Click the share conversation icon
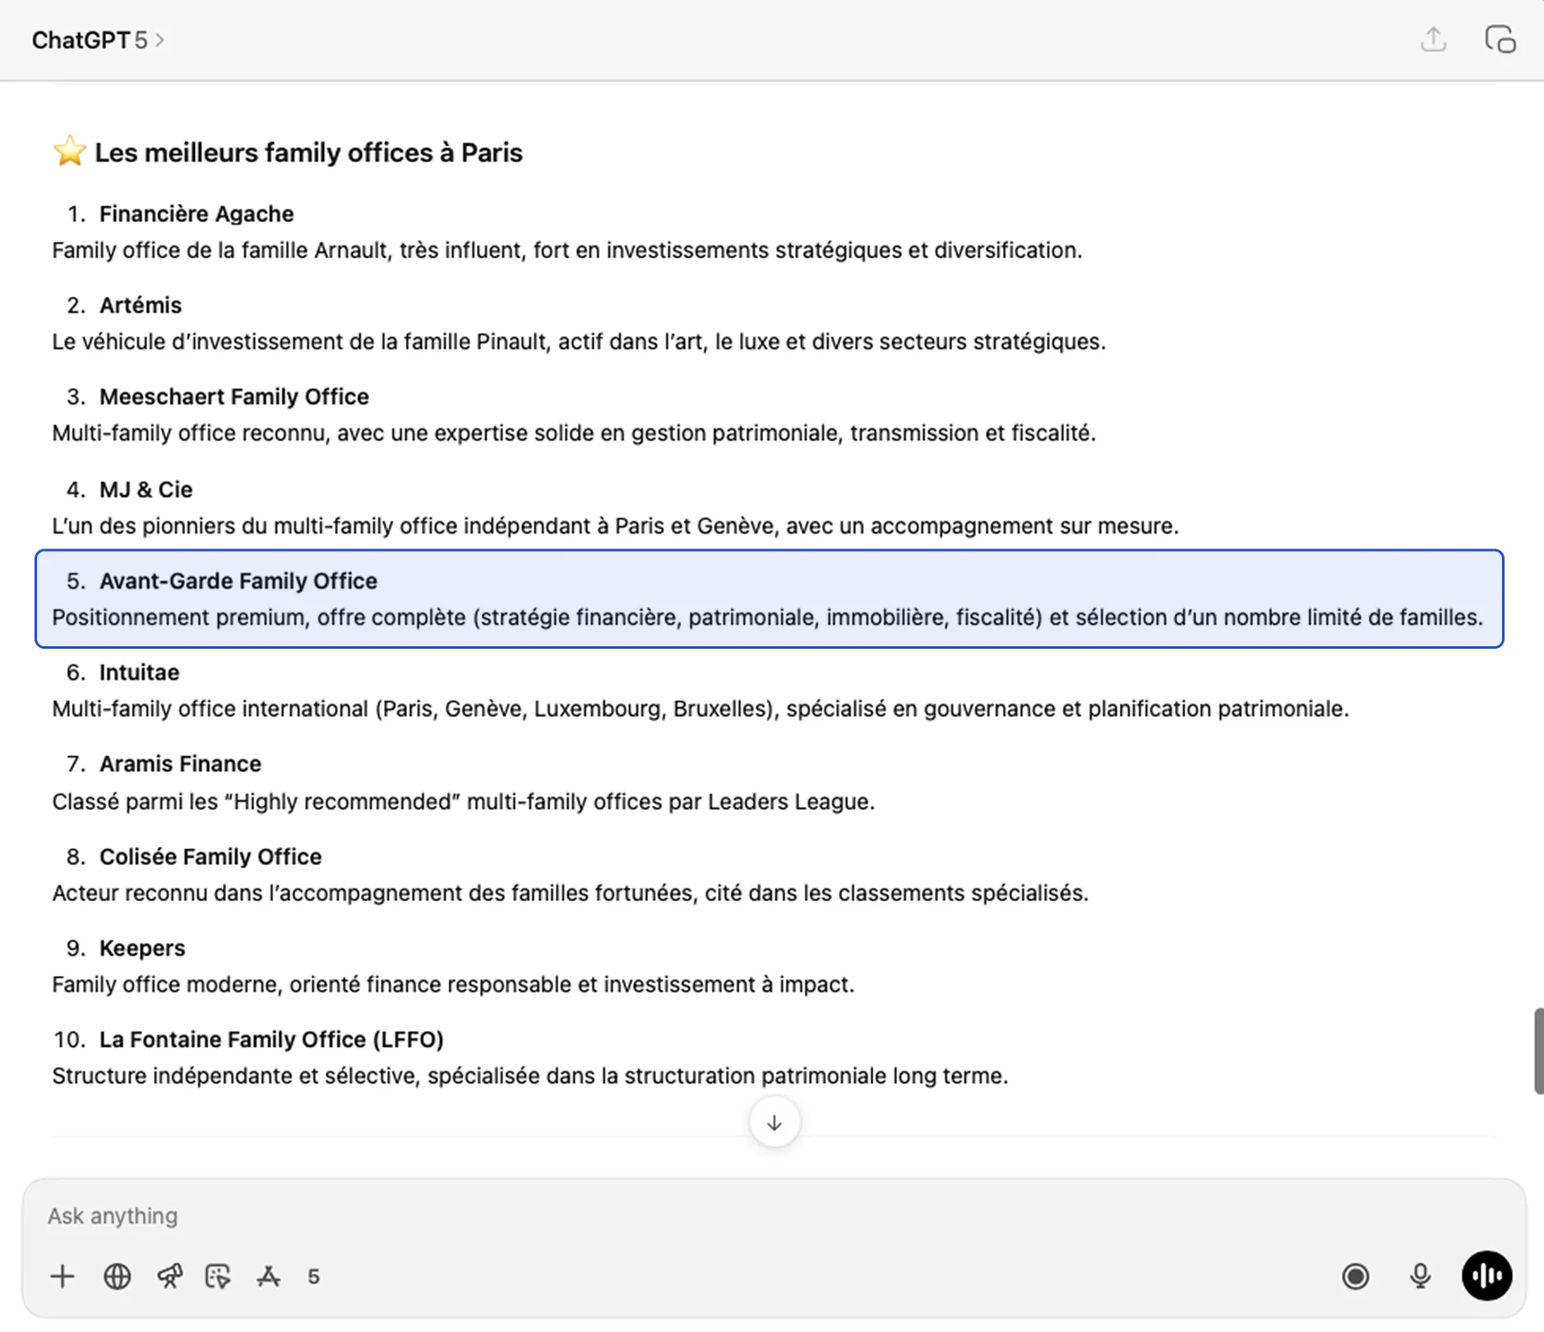1544x1332 pixels. pos(1433,39)
